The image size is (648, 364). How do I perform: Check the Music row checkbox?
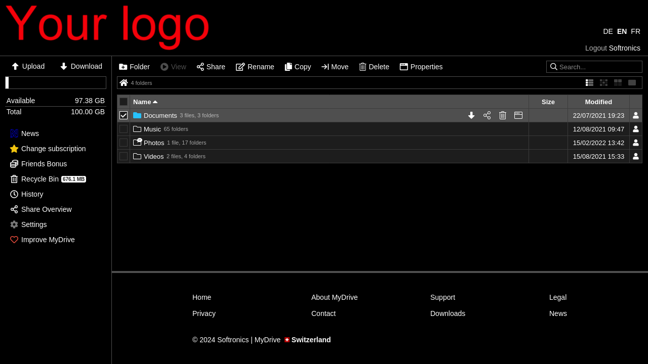coord(124,129)
